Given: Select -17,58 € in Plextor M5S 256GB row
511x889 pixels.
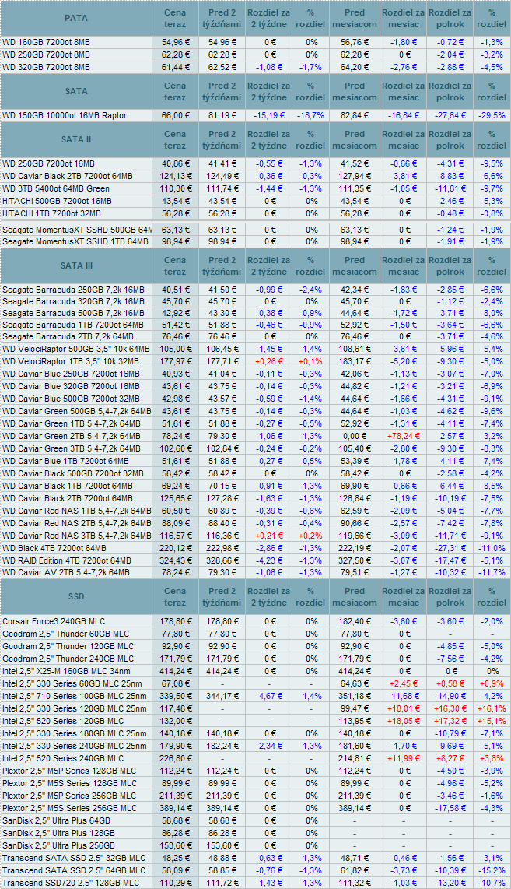Looking at the screenshot, I should point(450,809).
